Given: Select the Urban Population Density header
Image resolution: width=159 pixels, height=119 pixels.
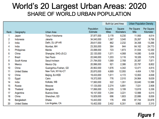Looking at the screenshot, I should click(141, 24).
